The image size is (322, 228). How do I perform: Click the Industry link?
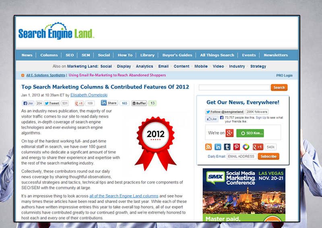click(237, 66)
